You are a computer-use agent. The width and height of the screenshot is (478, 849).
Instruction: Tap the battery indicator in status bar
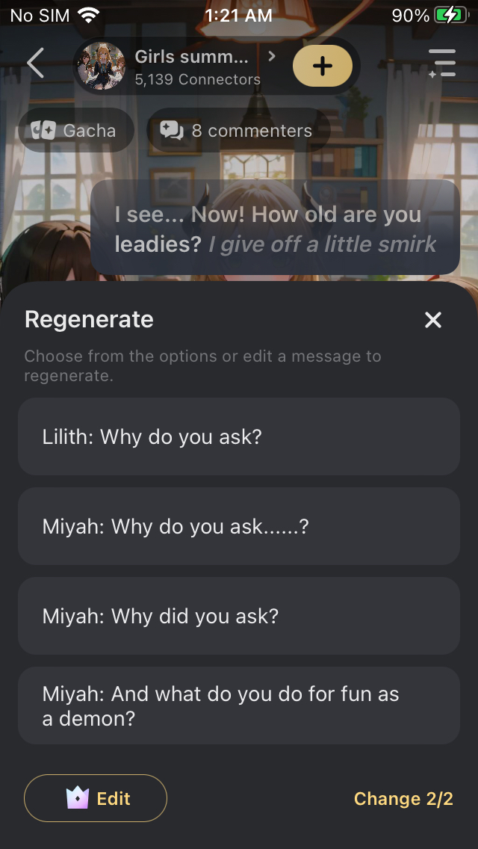(450, 15)
